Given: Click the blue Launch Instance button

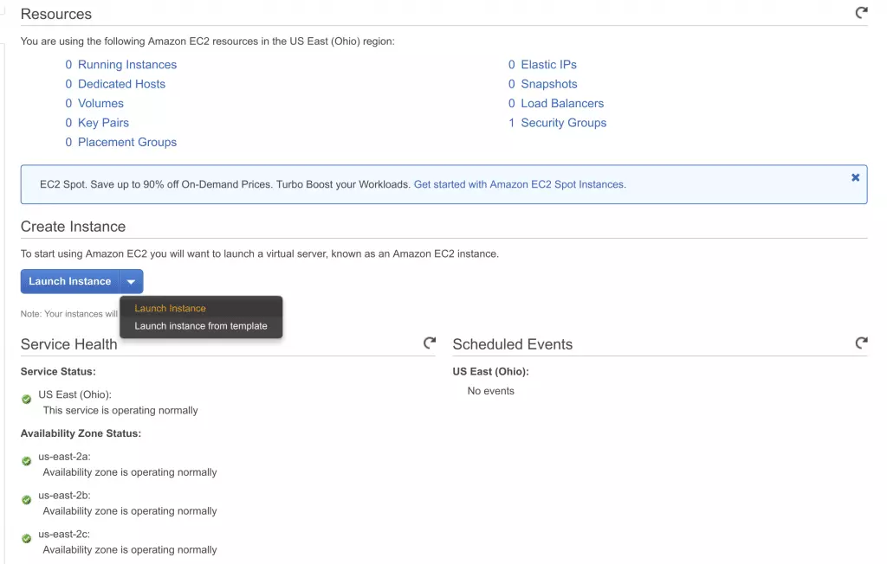Looking at the screenshot, I should click(x=70, y=281).
